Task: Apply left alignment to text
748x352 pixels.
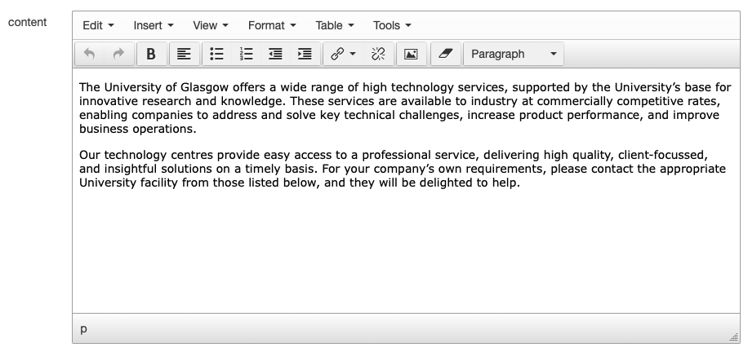Action: click(x=184, y=54)
